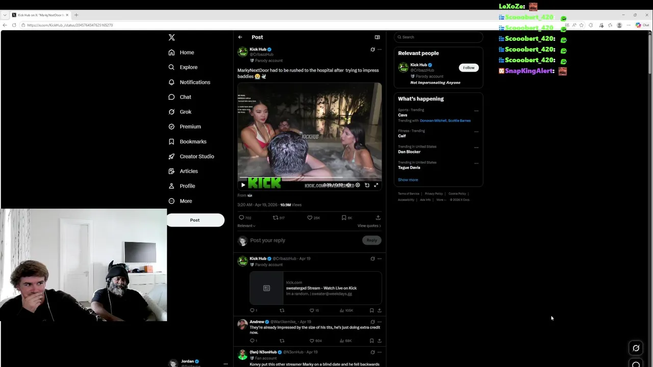Viewport: 653px width, 367px height.
Task: Open more options on N3onHub reply
Action: tap(379, 352)
